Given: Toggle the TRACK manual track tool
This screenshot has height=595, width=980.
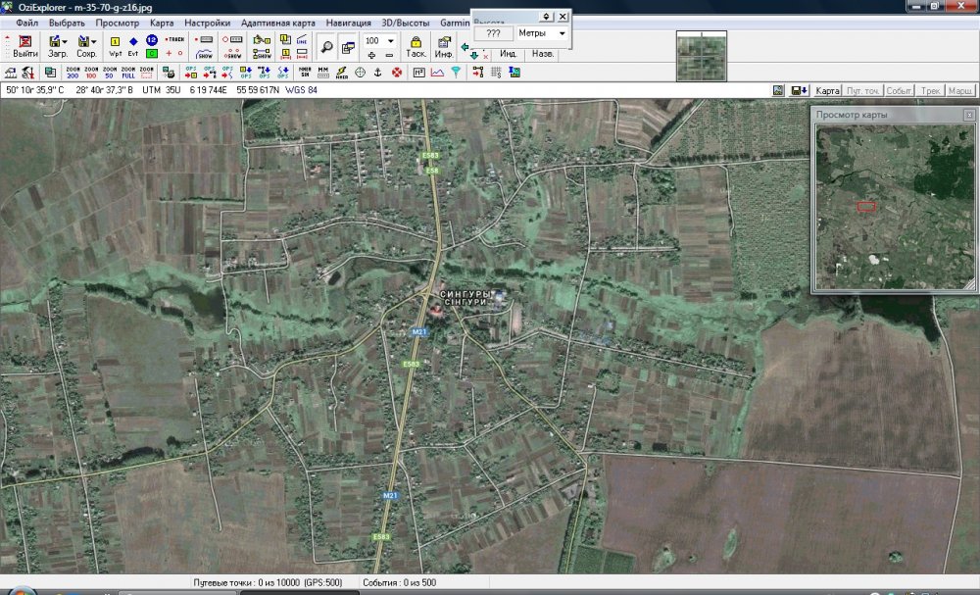Looking at the screenshot, I should (x=175, y=39).
